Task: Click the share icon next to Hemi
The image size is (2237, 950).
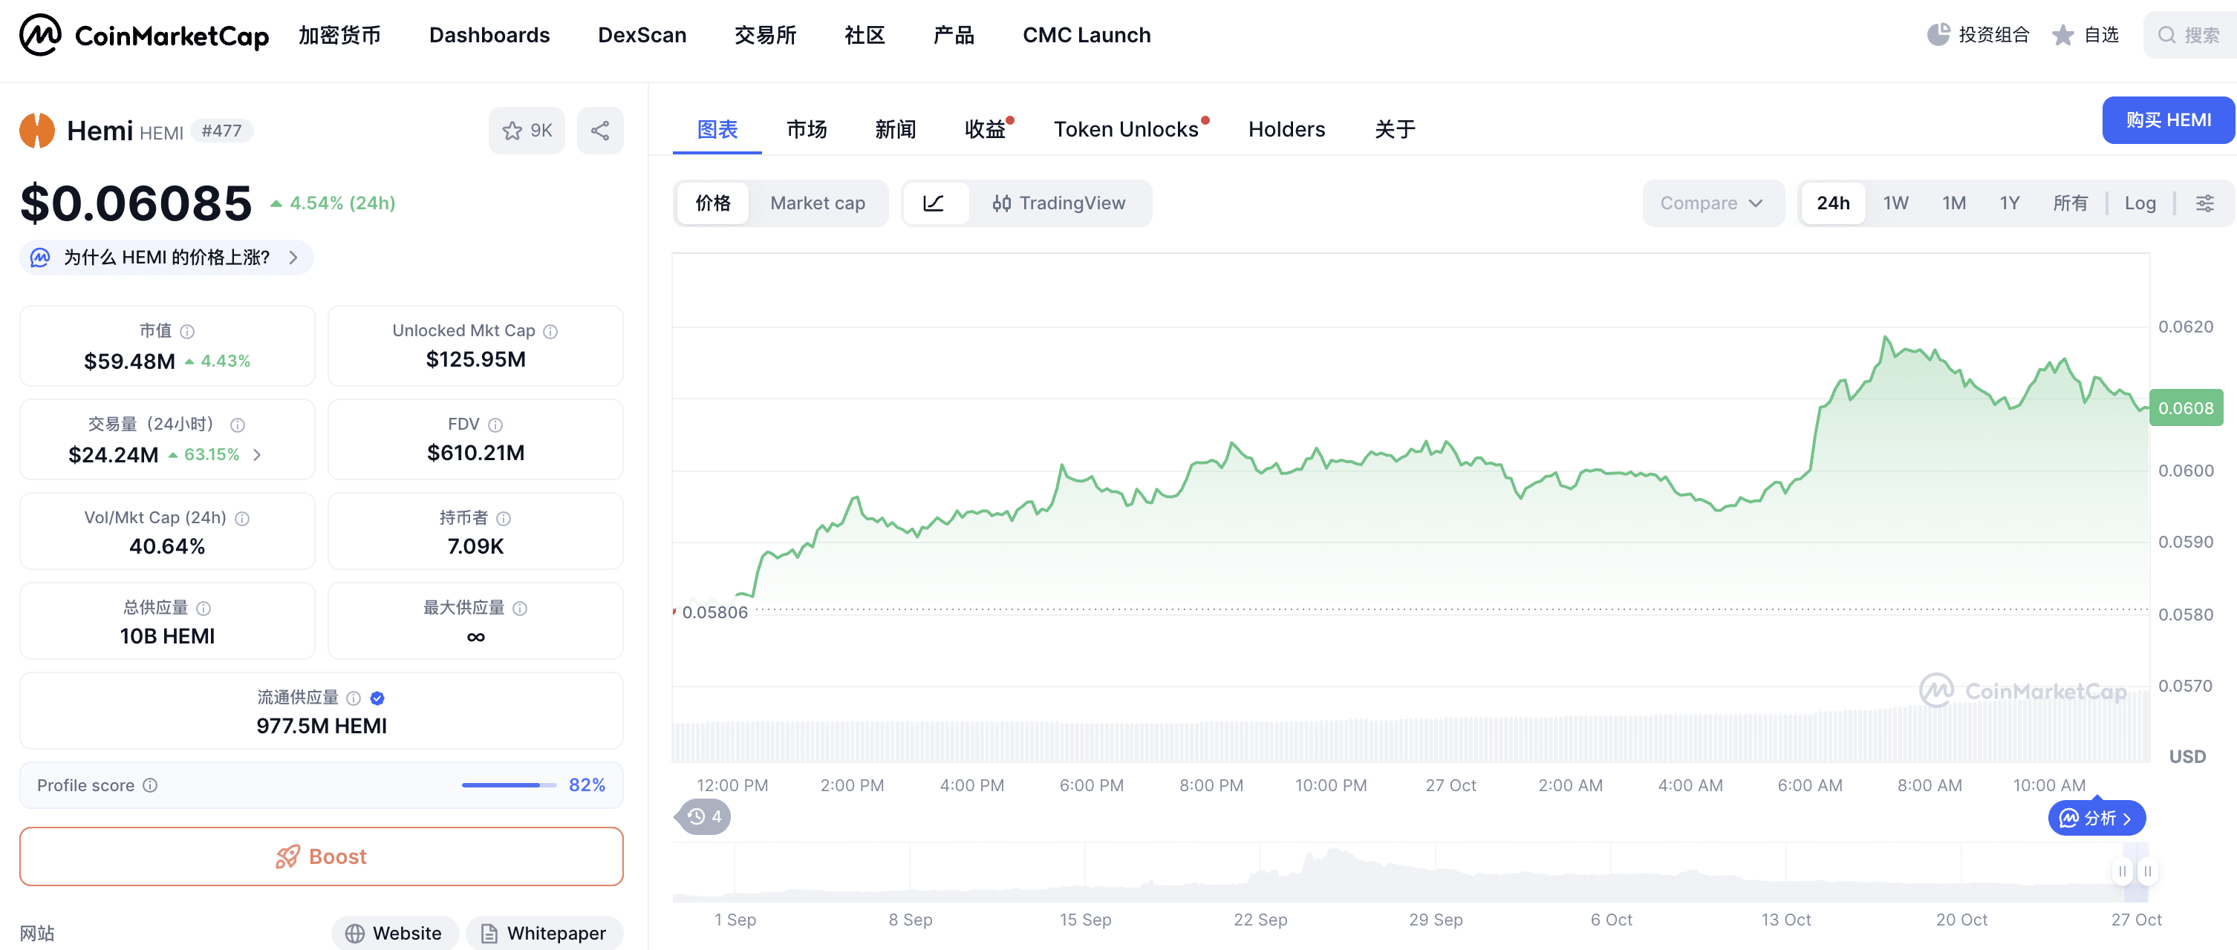Action: tap(599, 131)
